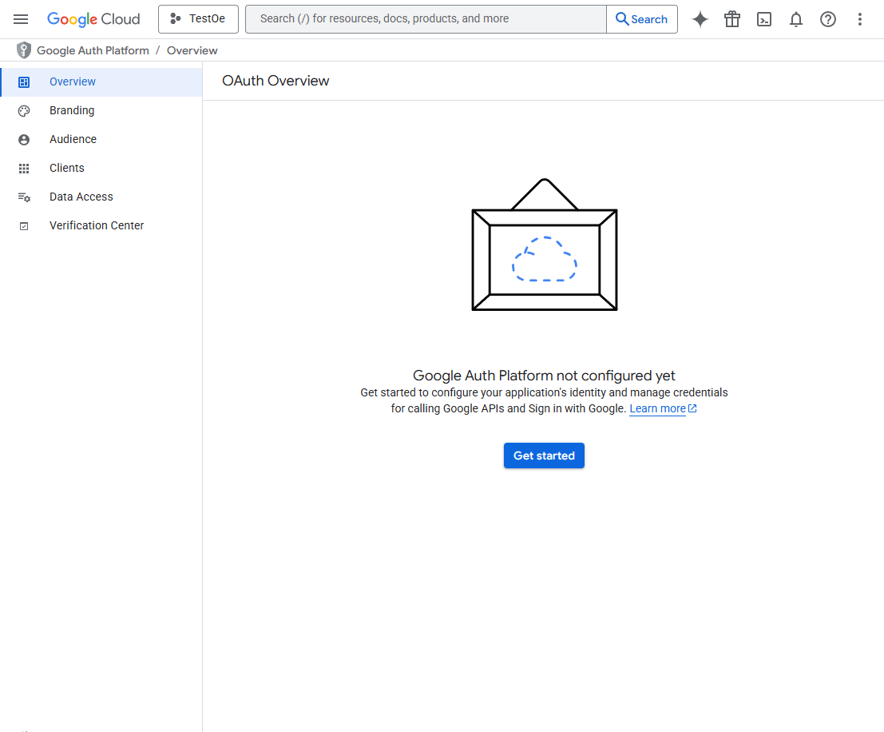884x732 pixels.
Task: Open the Audience sidebar page
Action: (x=101, y=139)
